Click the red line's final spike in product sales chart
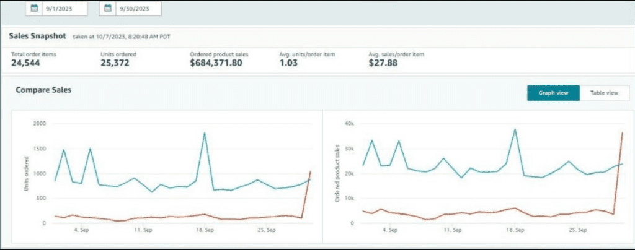The width and height of the screenshot is (635, 250). [621, 133]
